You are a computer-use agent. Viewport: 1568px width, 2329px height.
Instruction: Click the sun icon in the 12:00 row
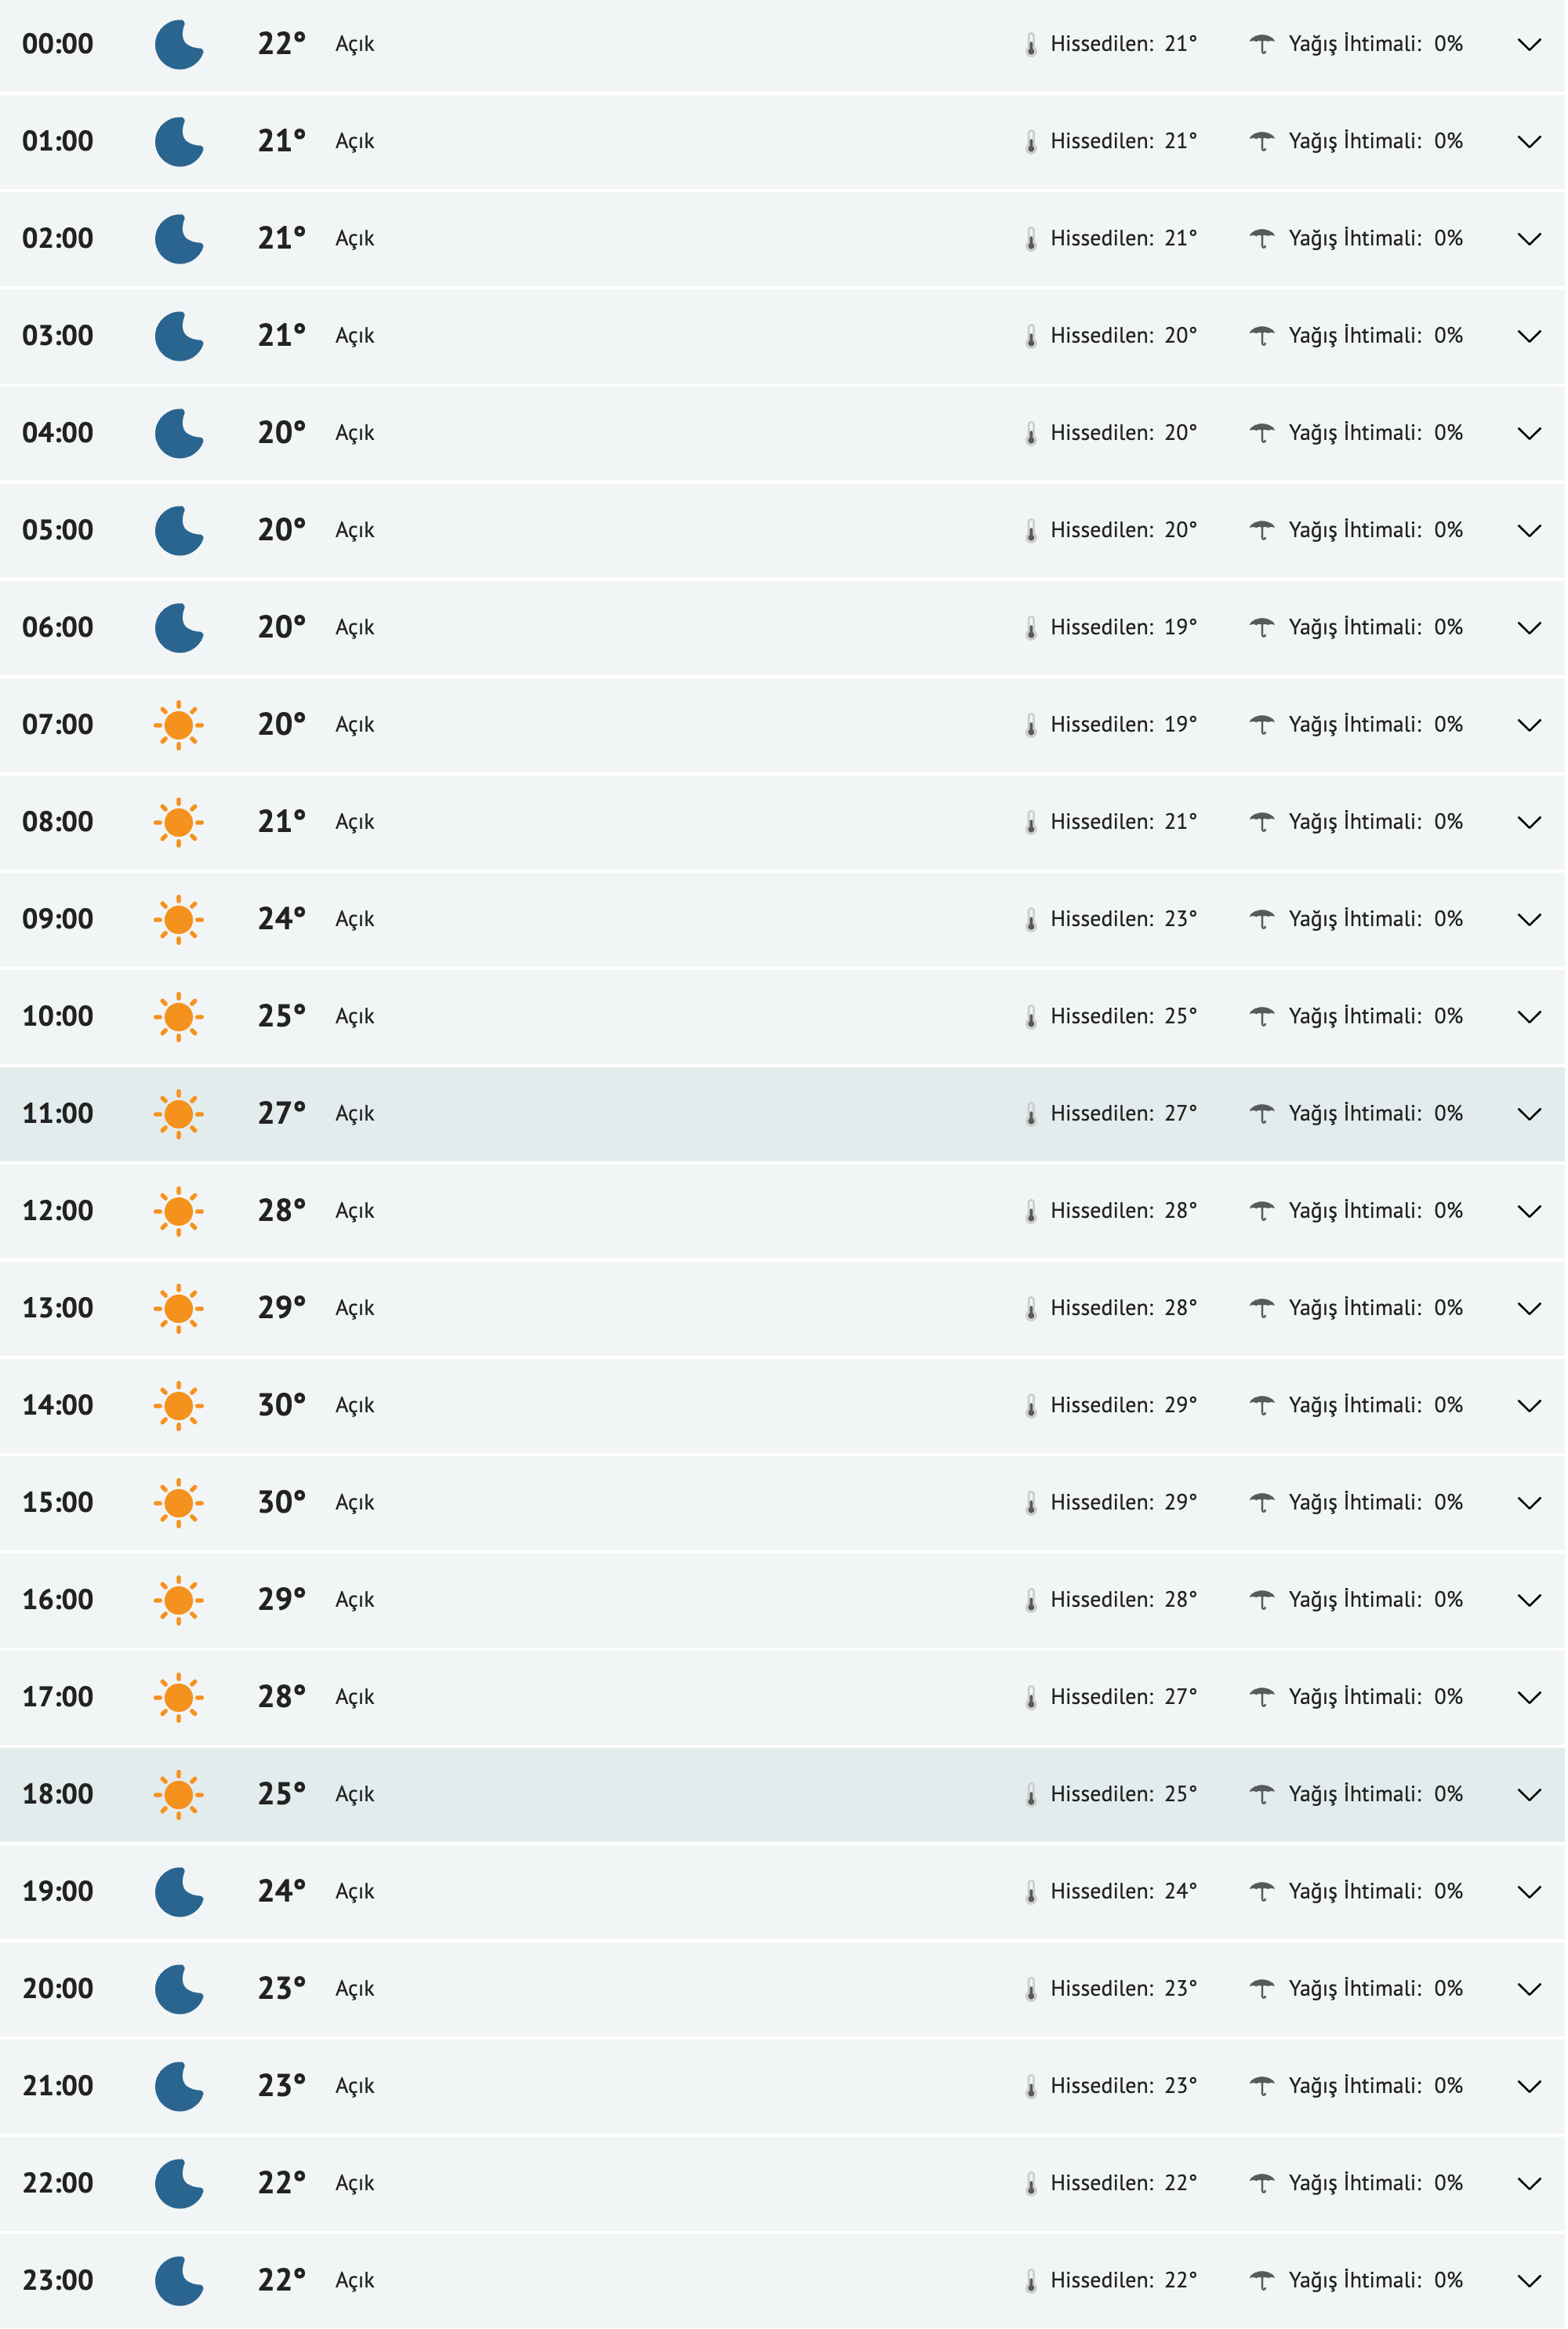point(179,1211)
